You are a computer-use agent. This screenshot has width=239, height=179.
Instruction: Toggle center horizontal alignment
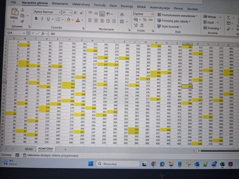point(96,20)
